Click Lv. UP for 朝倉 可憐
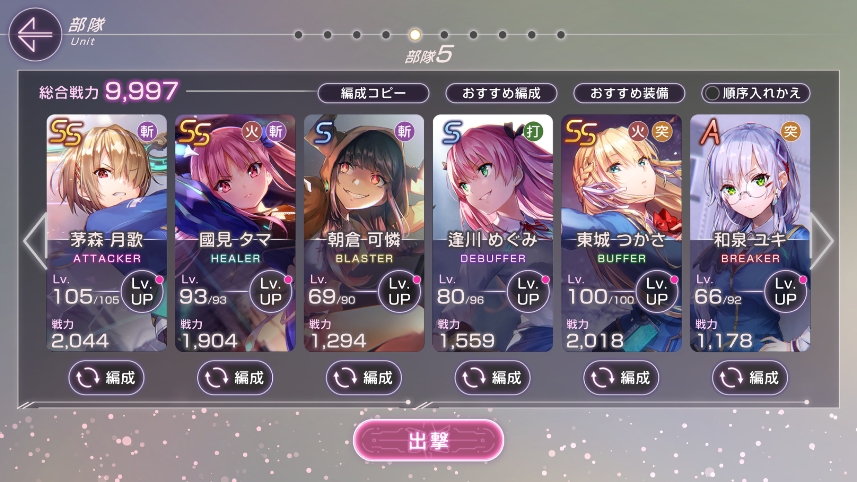Screen dimensions: 857x482 (x=399, y=291)
